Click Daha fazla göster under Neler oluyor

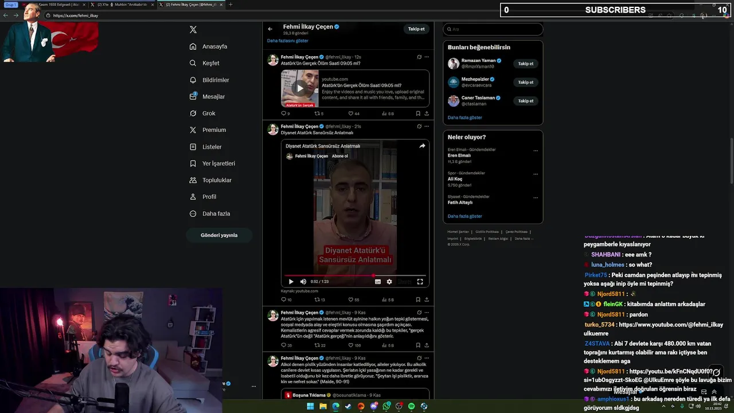(x=465, y=216)
